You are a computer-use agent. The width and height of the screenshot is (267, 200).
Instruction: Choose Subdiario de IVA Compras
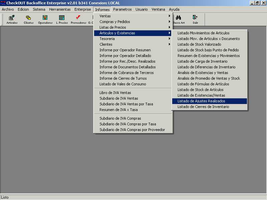[132, 118]
